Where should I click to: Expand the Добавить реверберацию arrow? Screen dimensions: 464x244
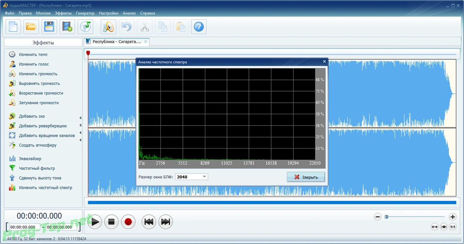tap(81, 125)
